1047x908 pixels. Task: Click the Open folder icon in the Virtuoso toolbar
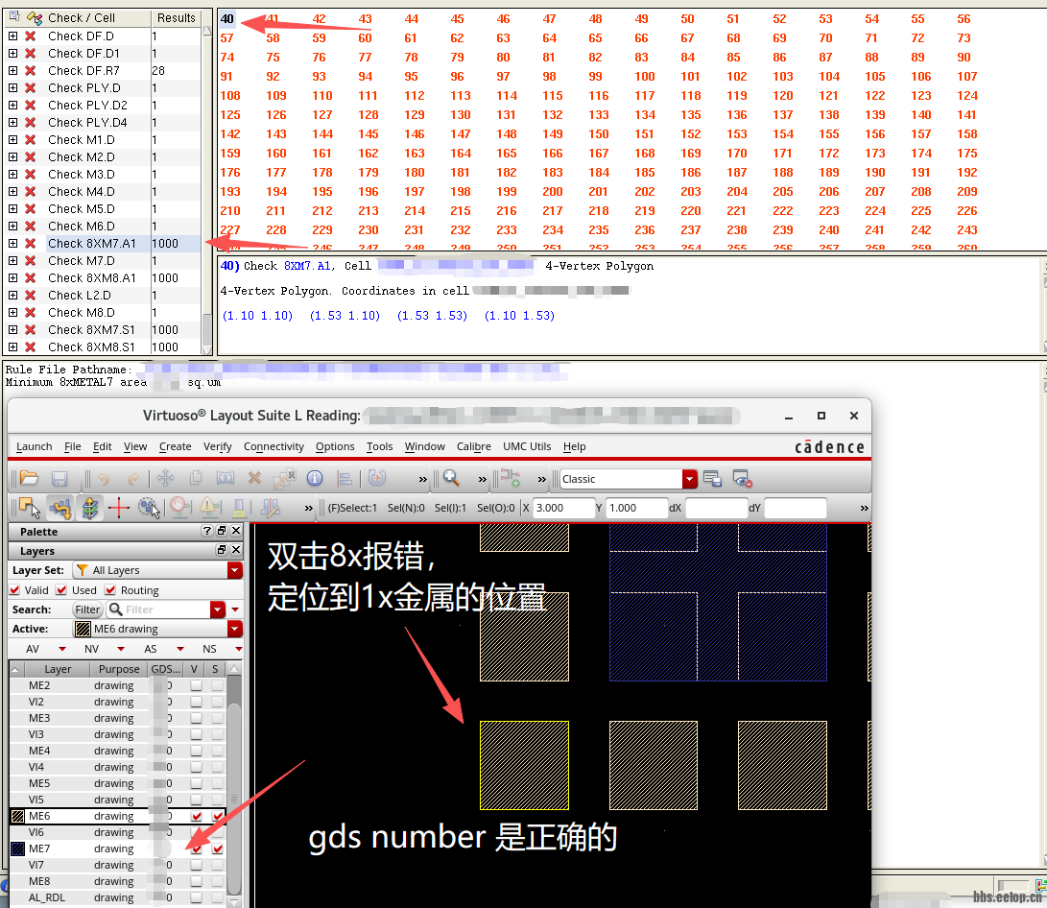pos(30,478)
